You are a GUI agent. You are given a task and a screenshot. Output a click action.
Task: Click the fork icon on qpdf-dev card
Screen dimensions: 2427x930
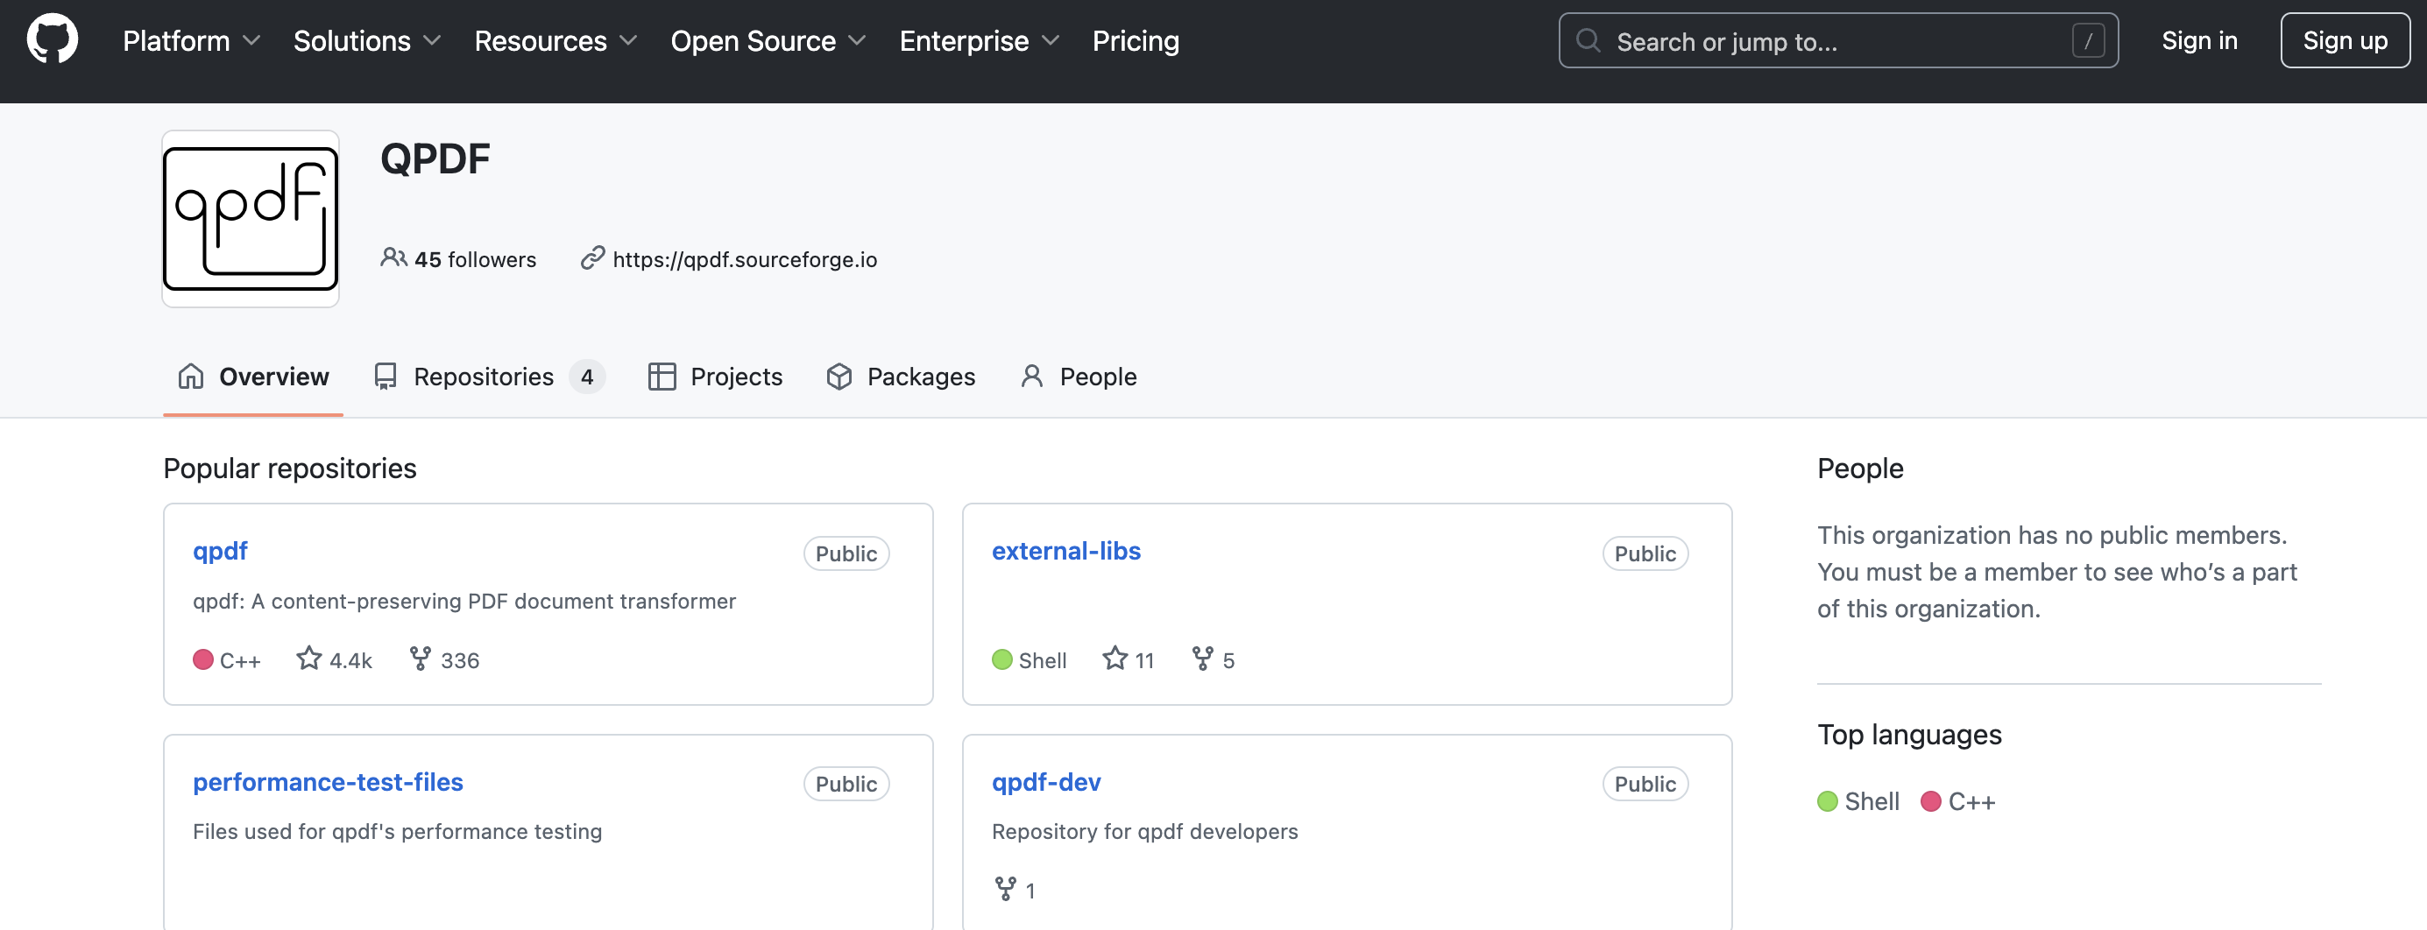tap(1005, 889)
